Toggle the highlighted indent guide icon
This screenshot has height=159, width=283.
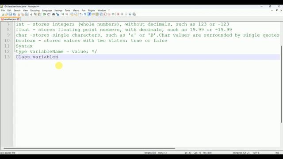coord(89,14)
